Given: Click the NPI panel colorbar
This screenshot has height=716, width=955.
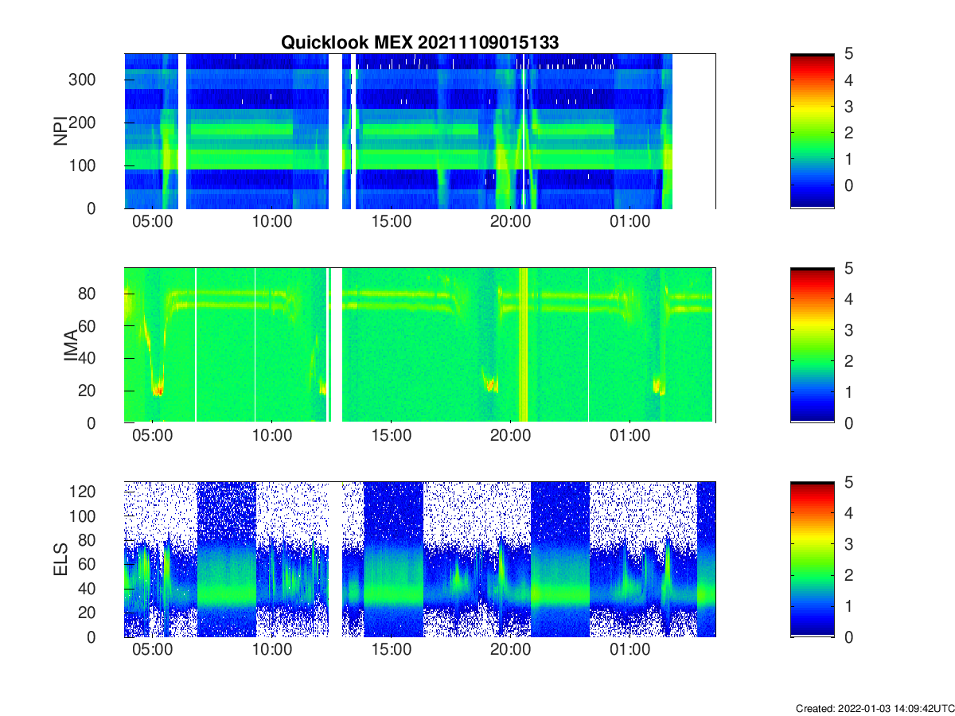Looking at the screenshot, I should [812, 131].
